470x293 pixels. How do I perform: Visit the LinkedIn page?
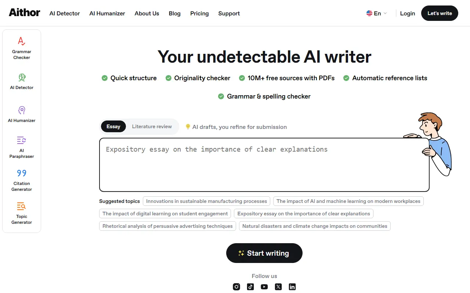coord(292,287)
